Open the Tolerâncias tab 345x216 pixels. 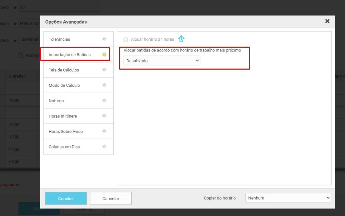[x=59, y=39]
